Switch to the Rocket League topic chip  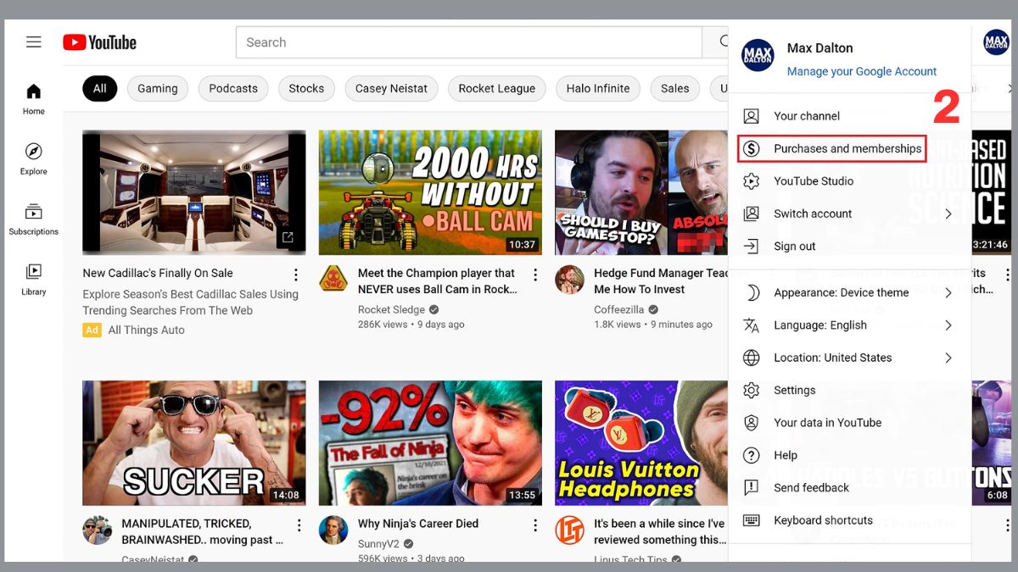(x=496, y=88)
